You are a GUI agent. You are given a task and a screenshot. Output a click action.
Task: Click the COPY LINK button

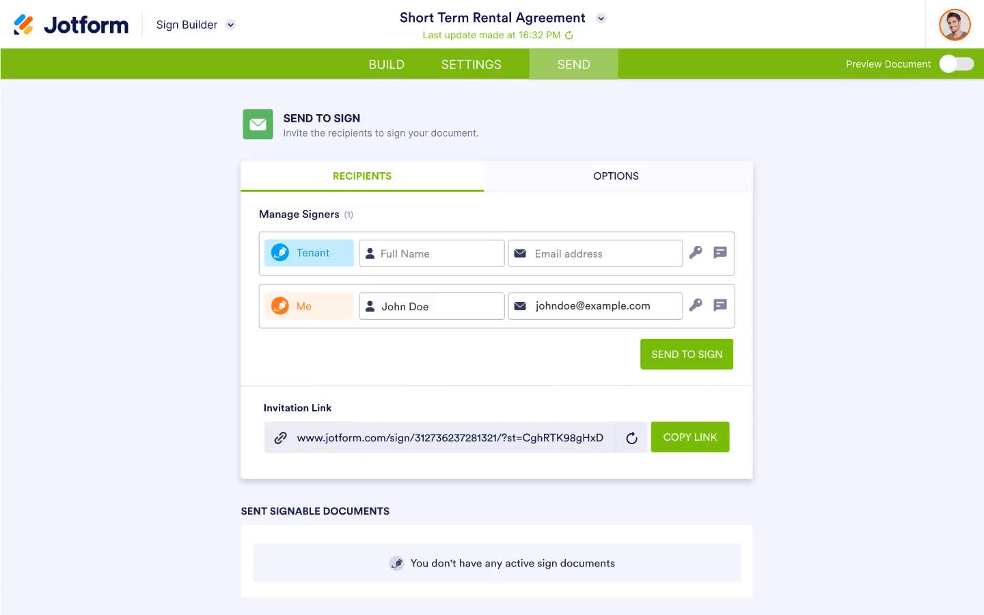pos(690,437)
